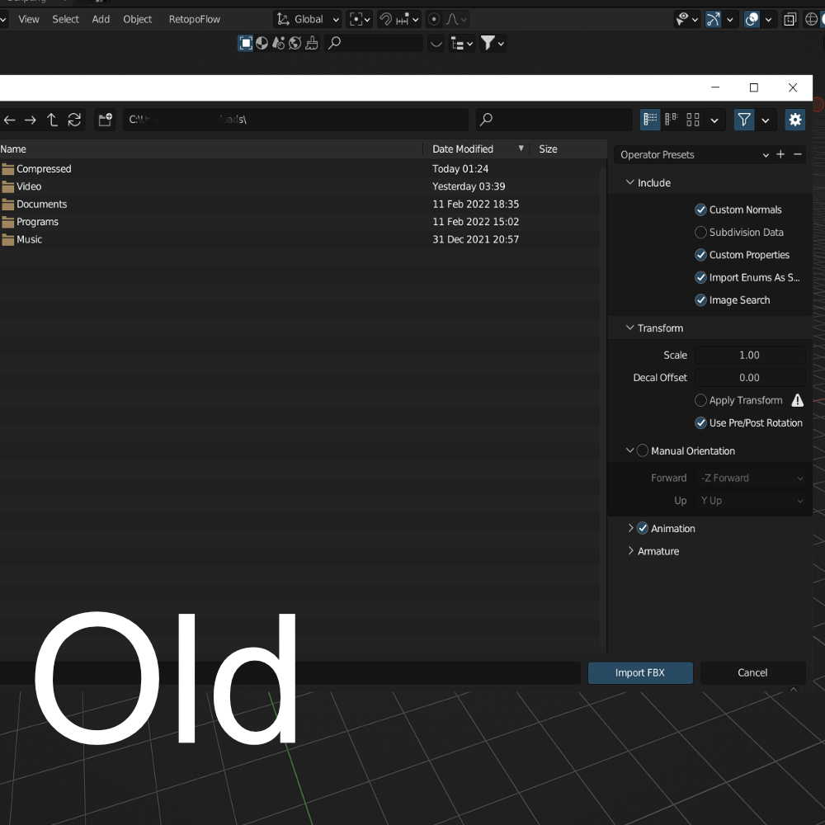
Task: Toggle viewport overlays
Action: [752, 20]
